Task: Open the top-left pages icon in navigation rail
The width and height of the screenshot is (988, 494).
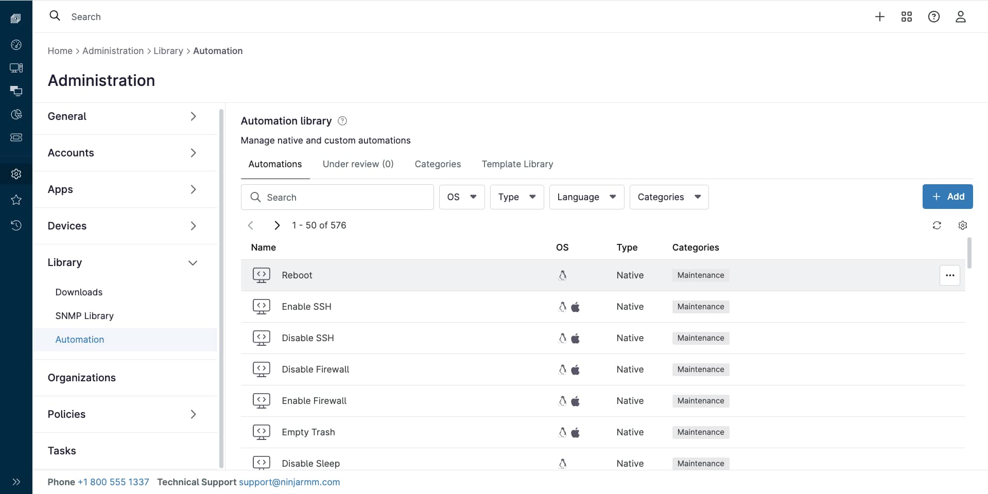Action: [x=16, y=19]
